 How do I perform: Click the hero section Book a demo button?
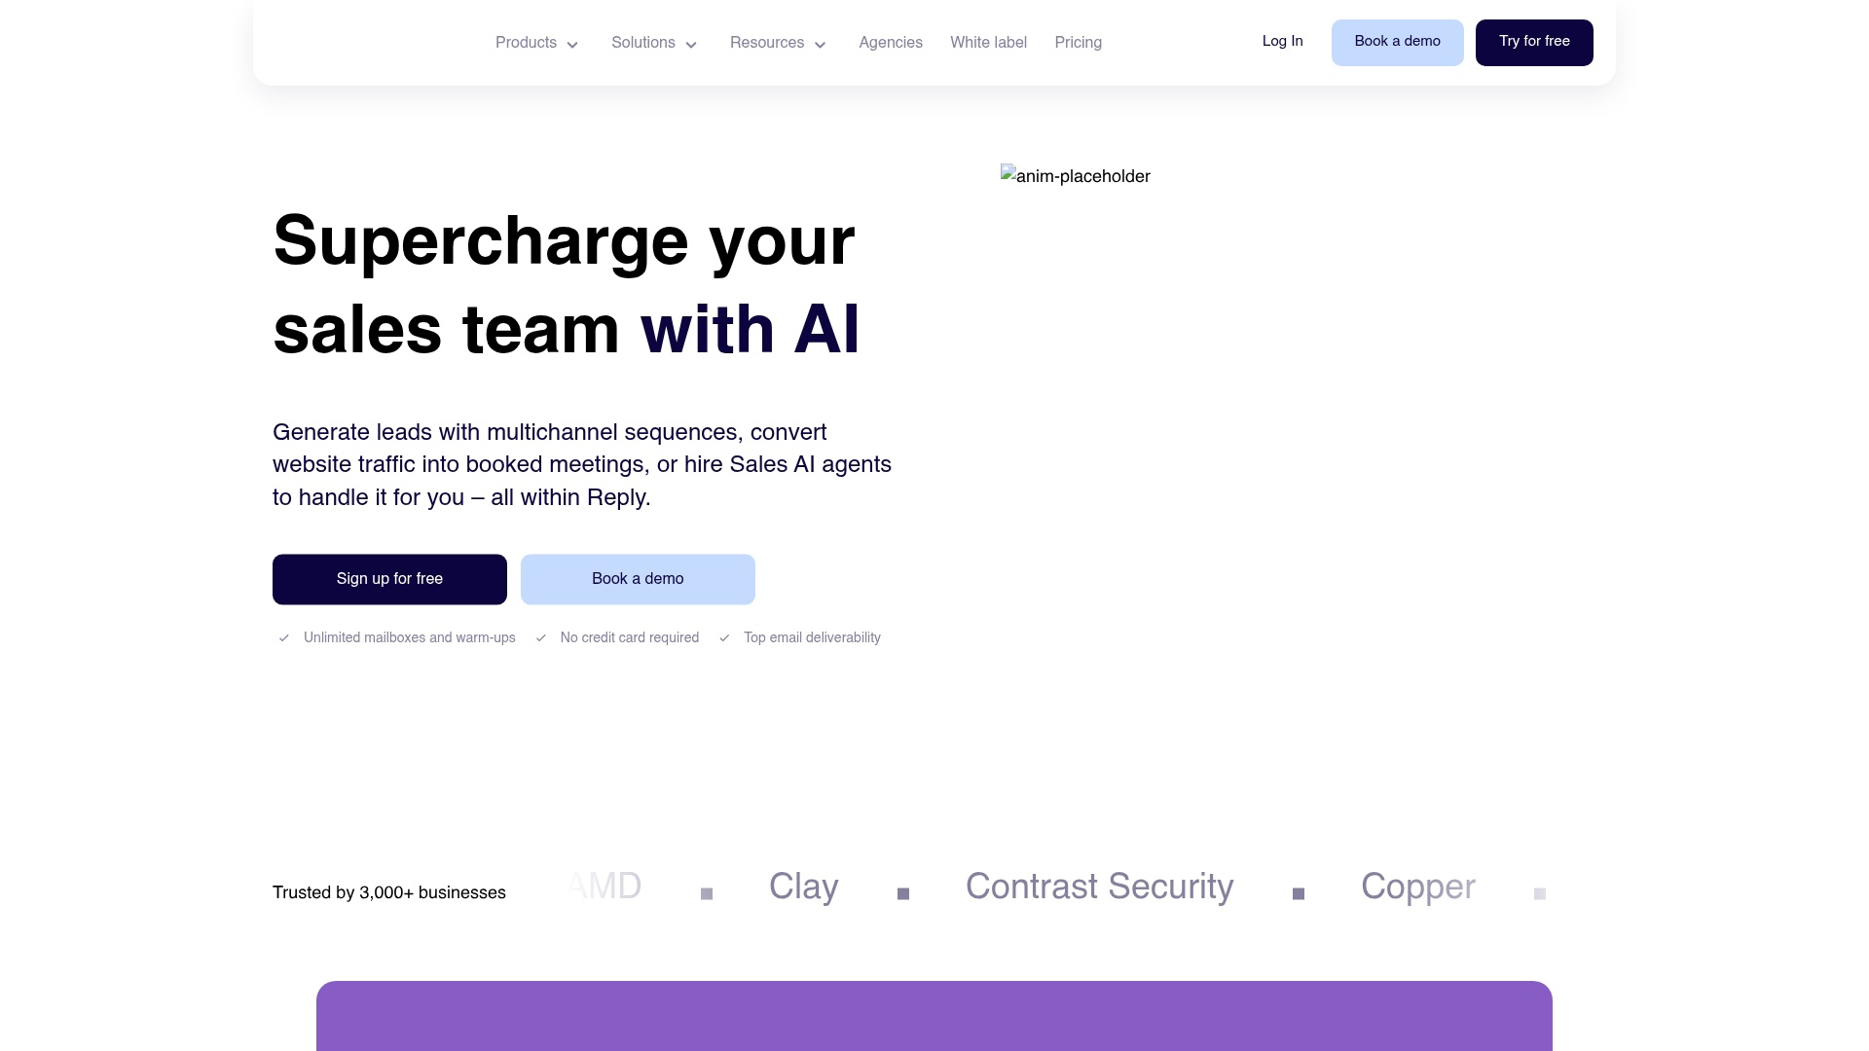point(638,579)
